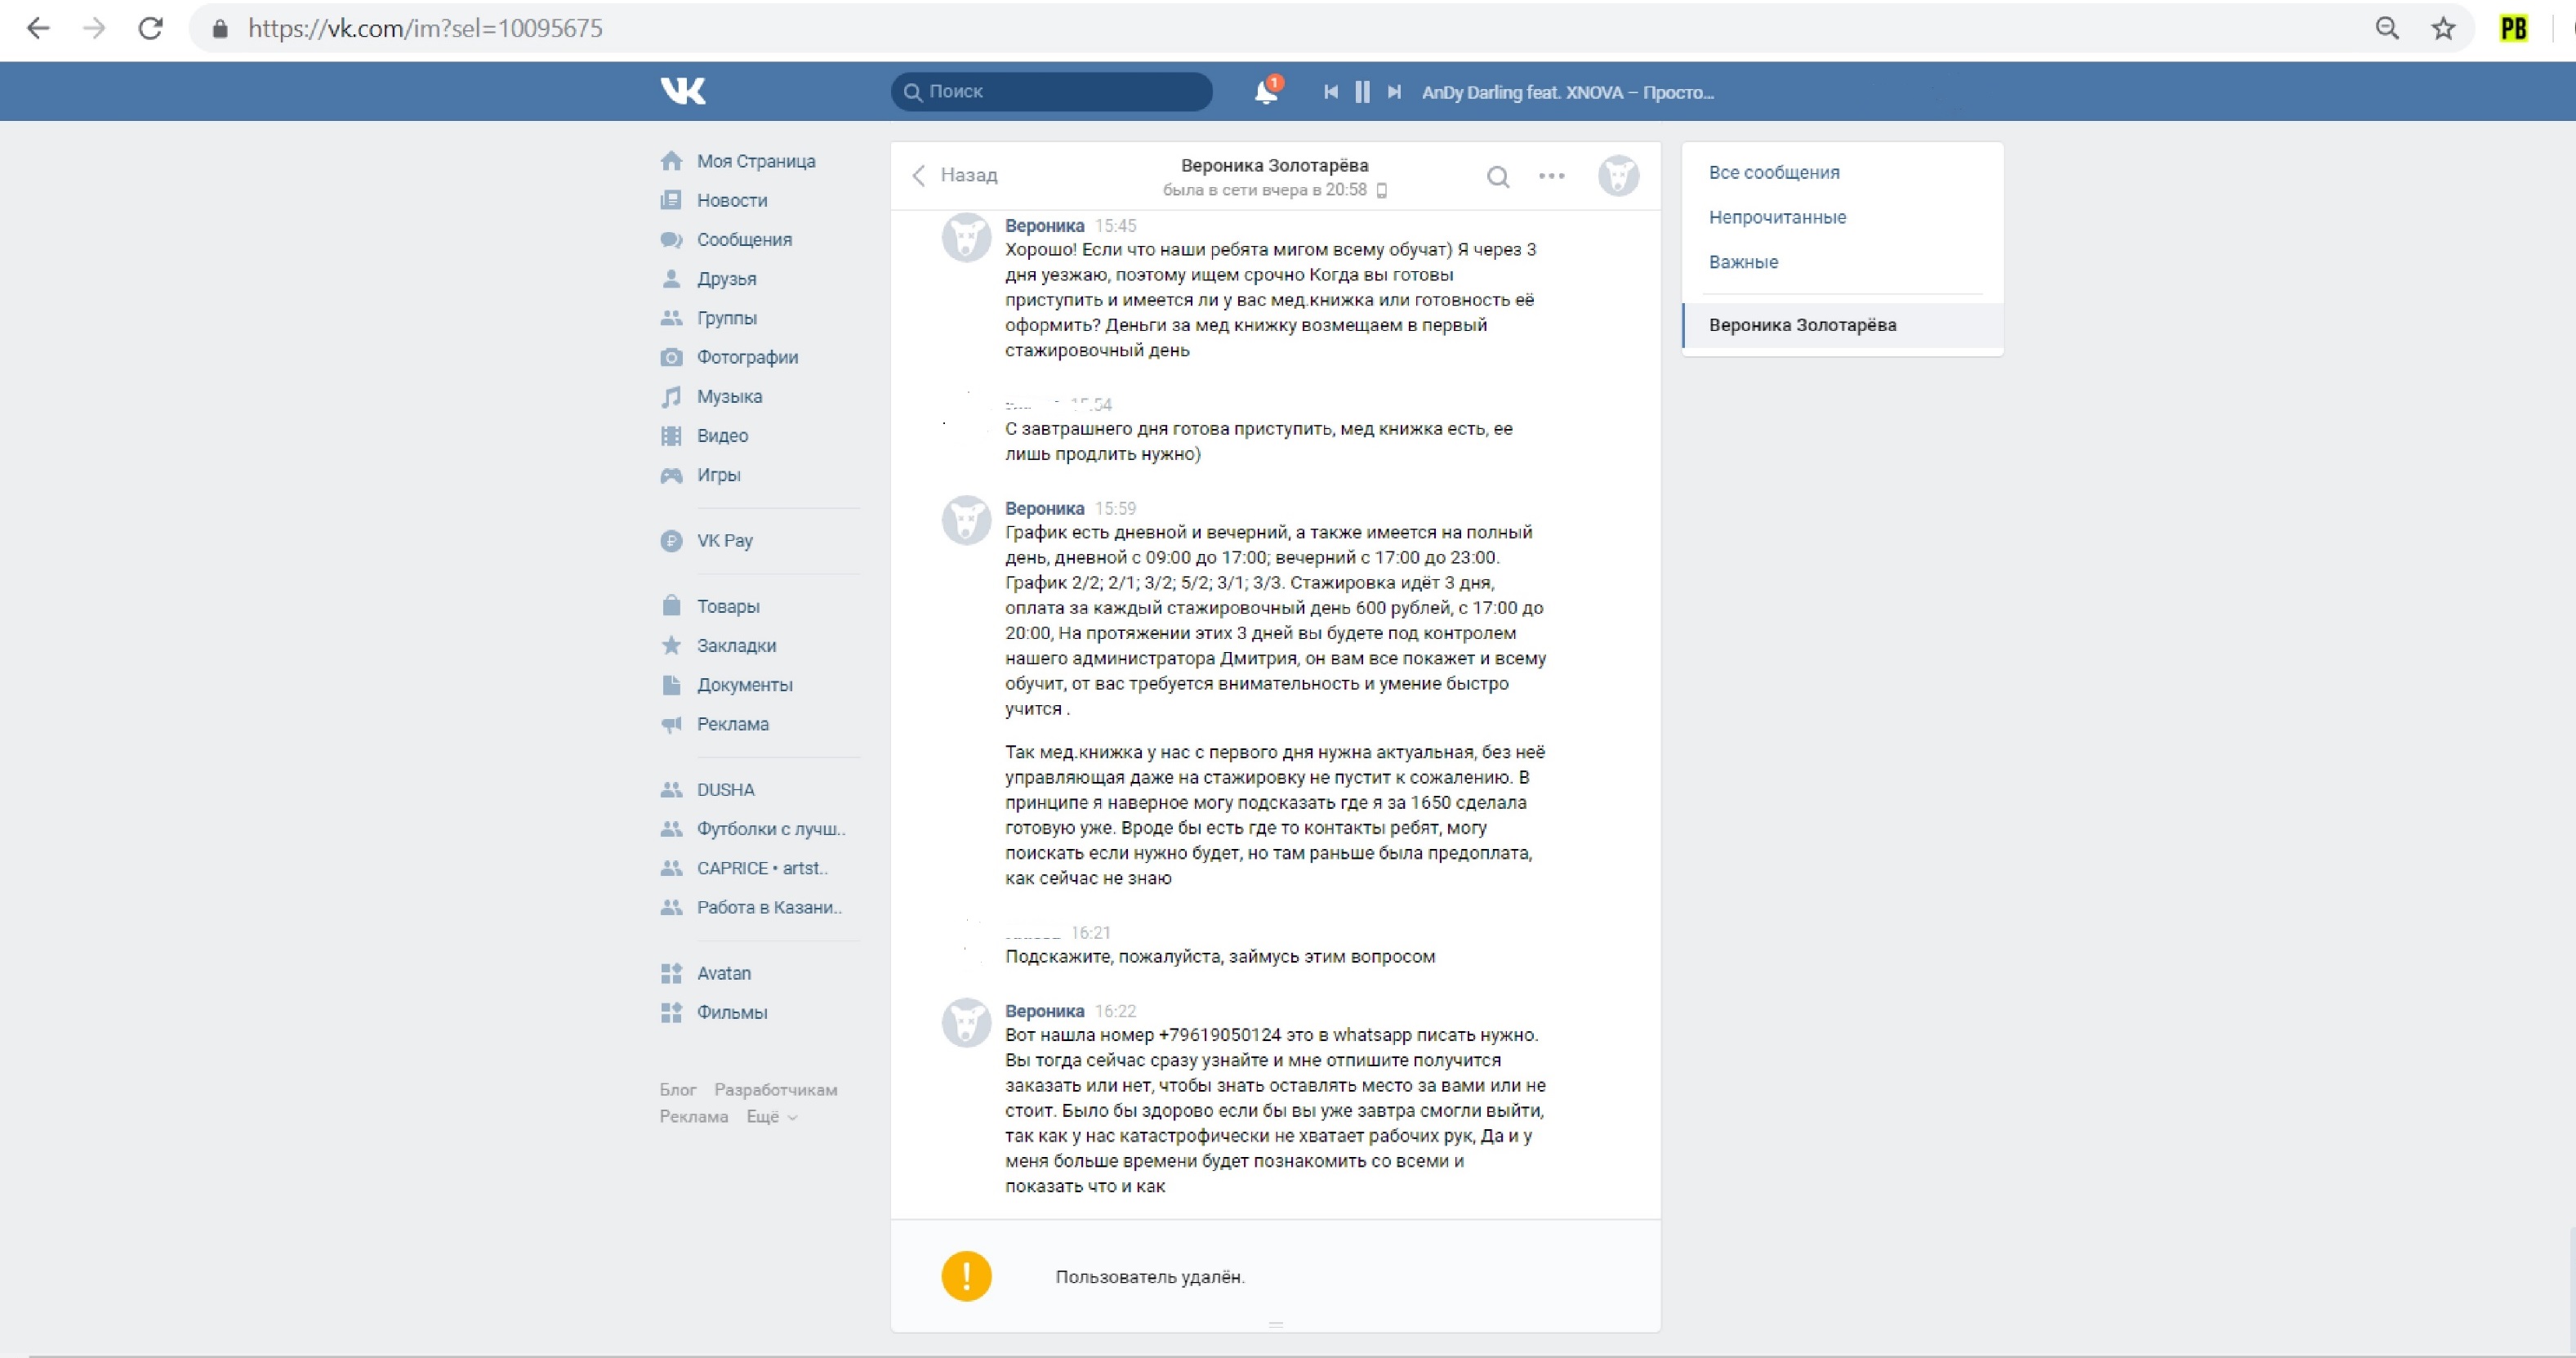Screen dimensions: 2576x1358
Task: Pause the playing track in header
Action: click(1362, 92)
